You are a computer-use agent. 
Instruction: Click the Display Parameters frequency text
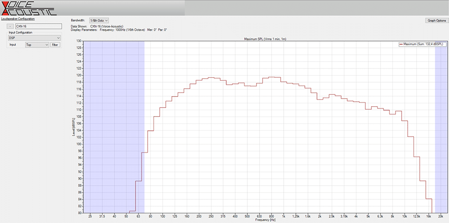(x=118, y=30)
